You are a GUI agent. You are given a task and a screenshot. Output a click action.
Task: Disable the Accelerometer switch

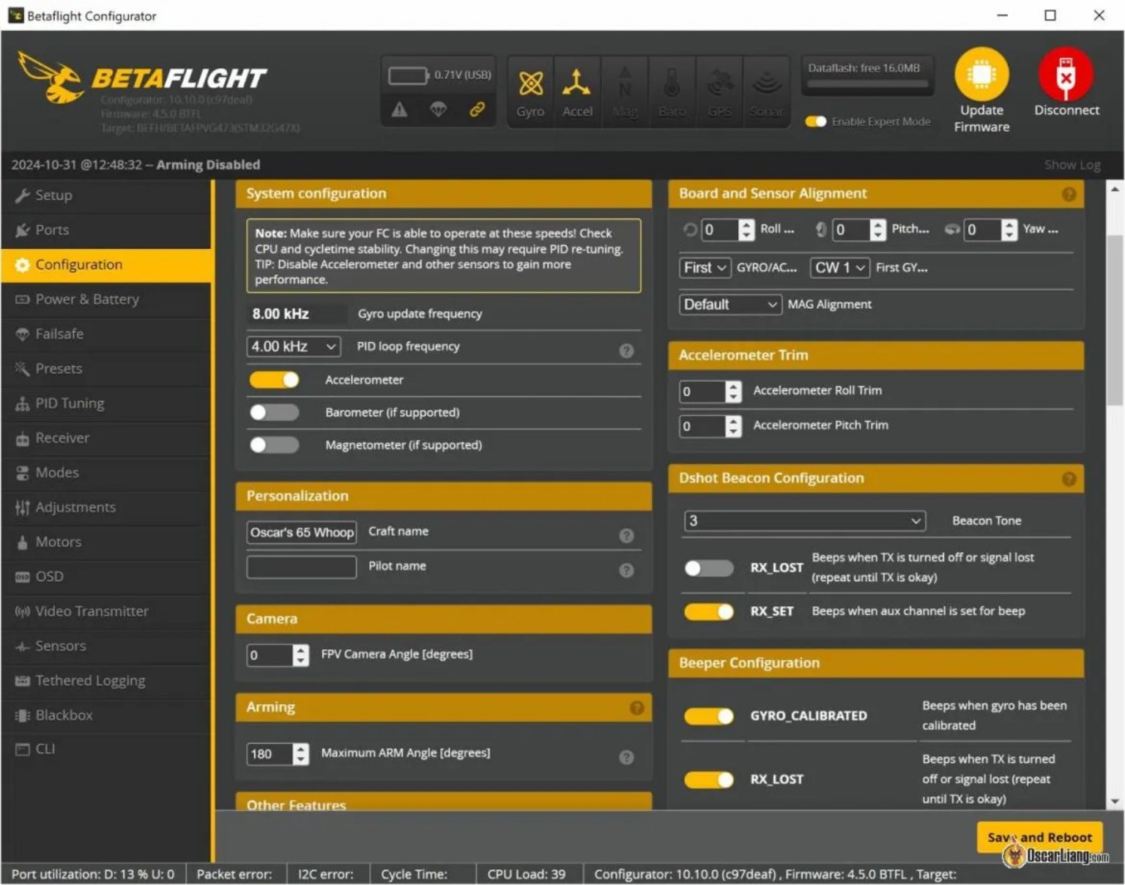tap(274, 380)
